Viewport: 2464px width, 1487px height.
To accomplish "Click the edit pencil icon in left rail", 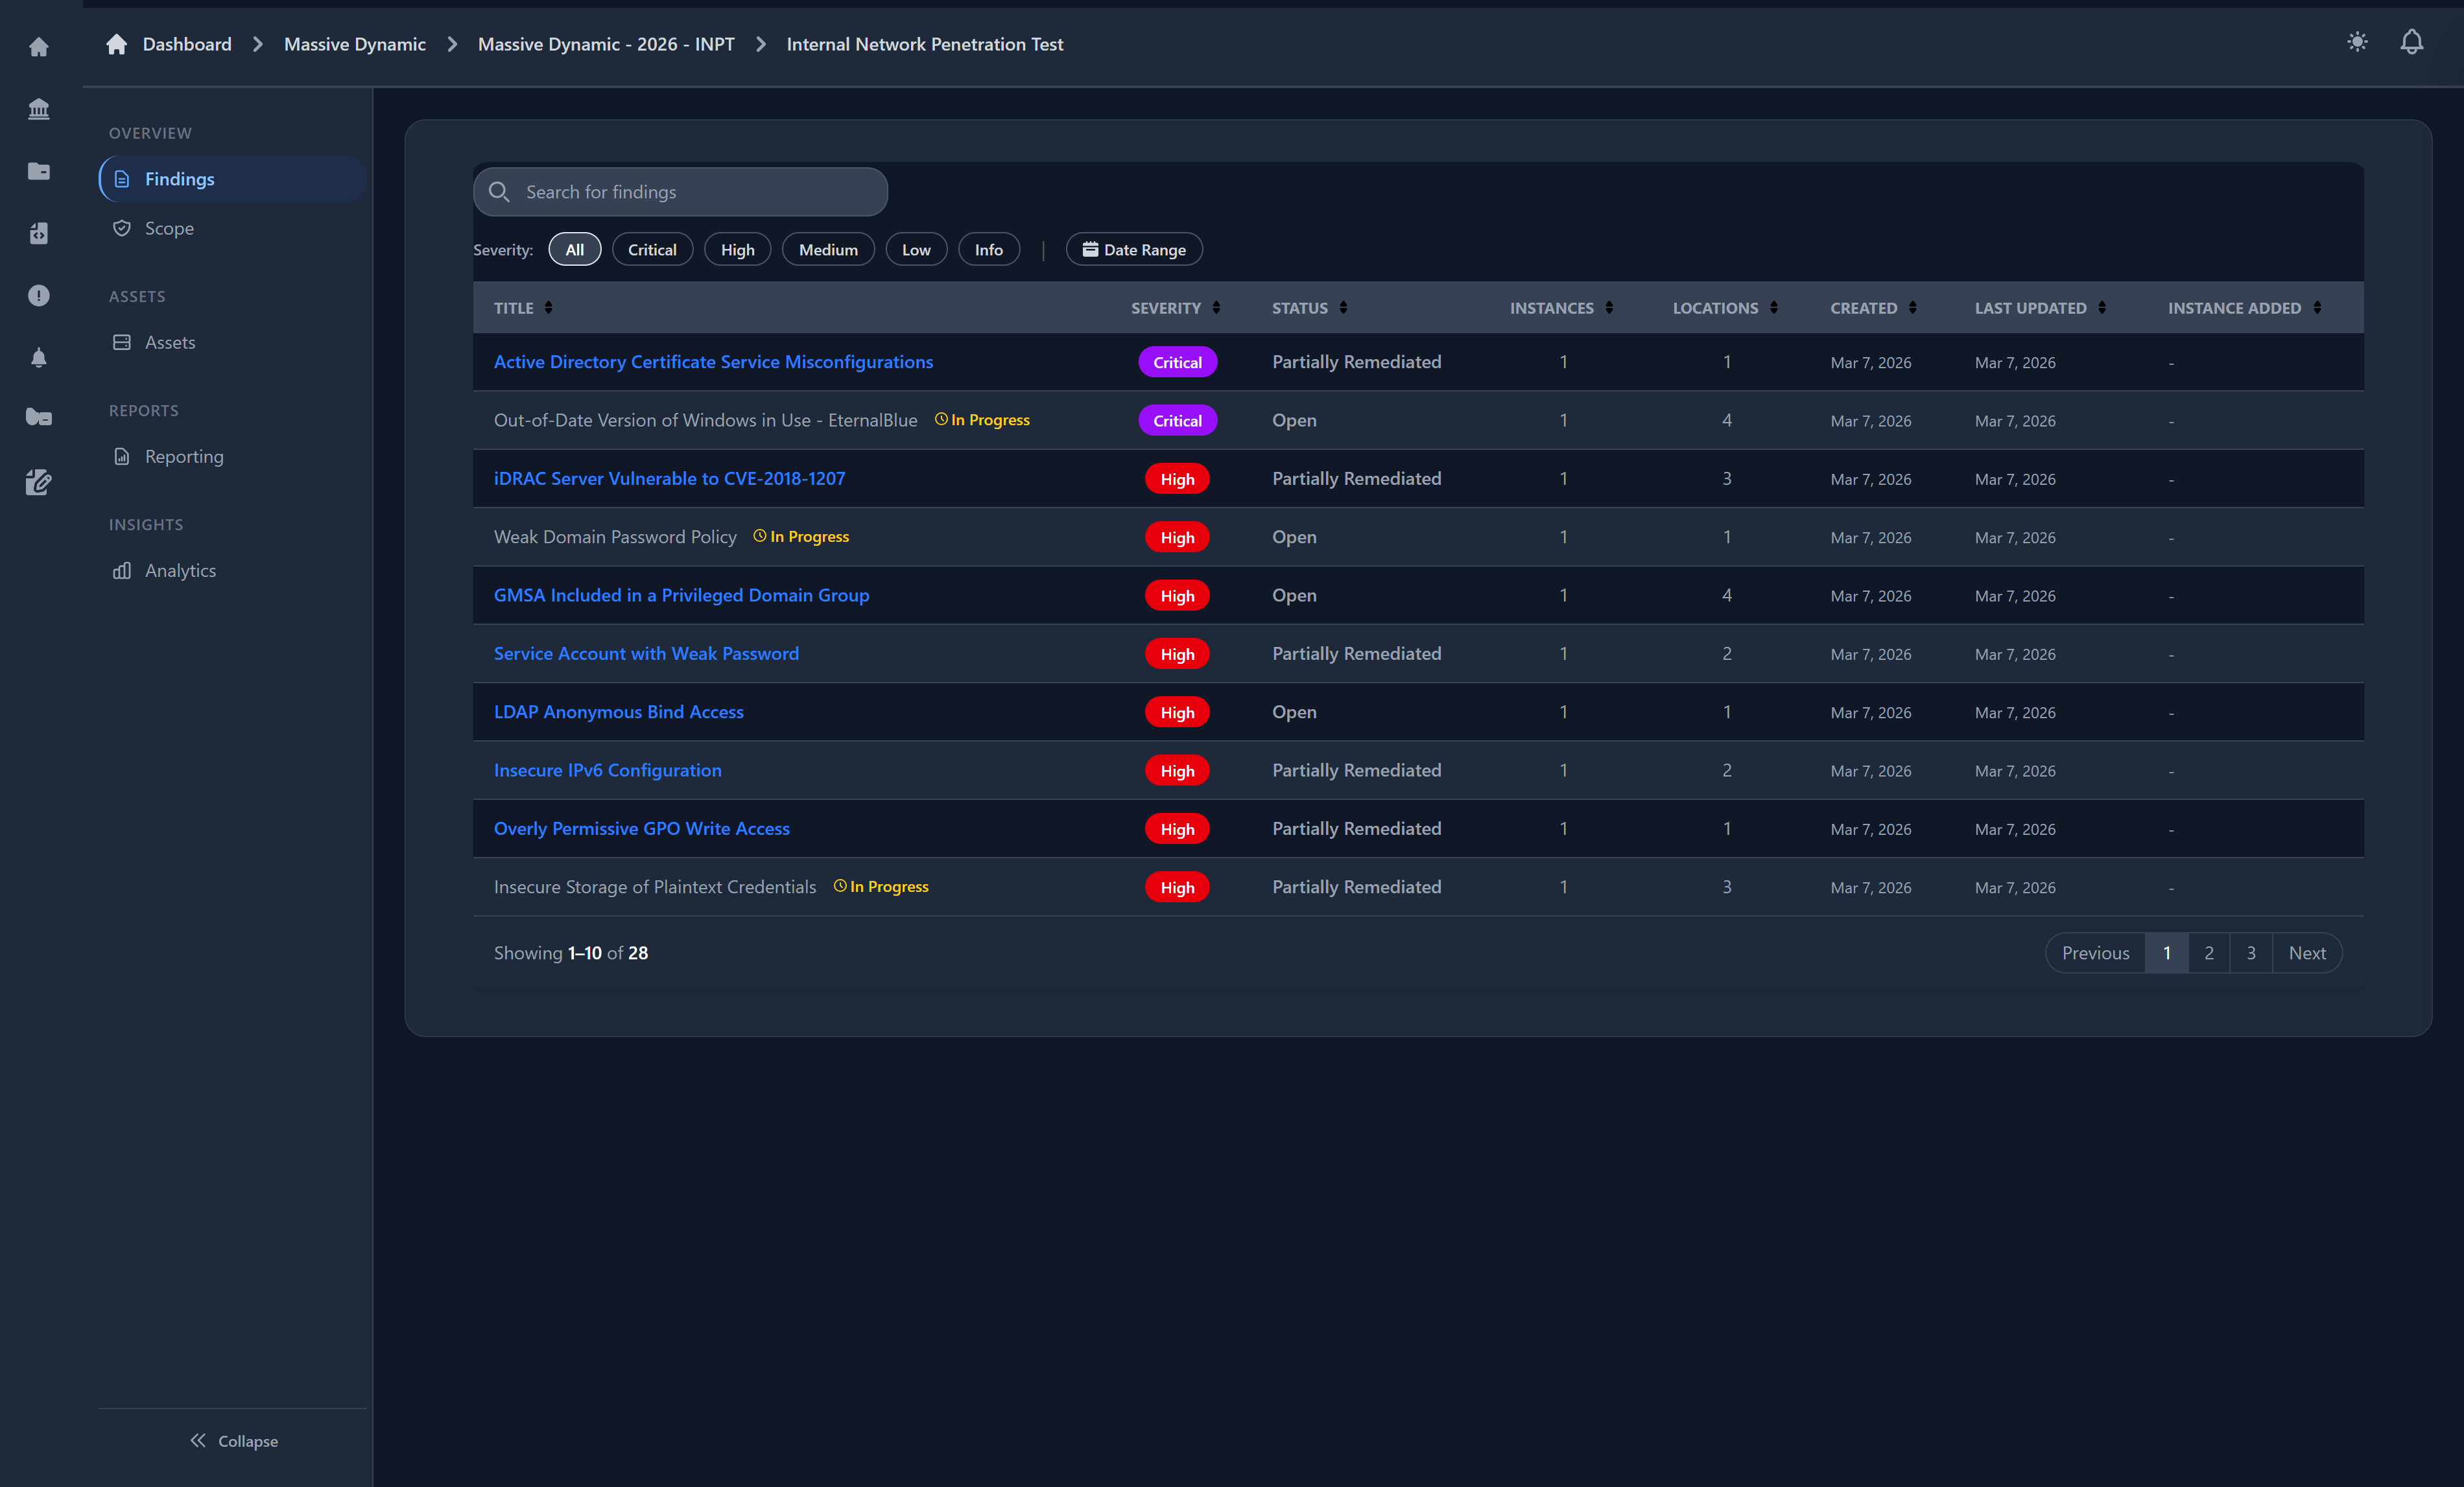I will click(x=38, y=482).
